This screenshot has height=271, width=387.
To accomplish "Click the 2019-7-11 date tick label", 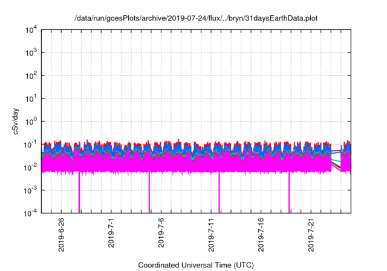I will [211, 235].
